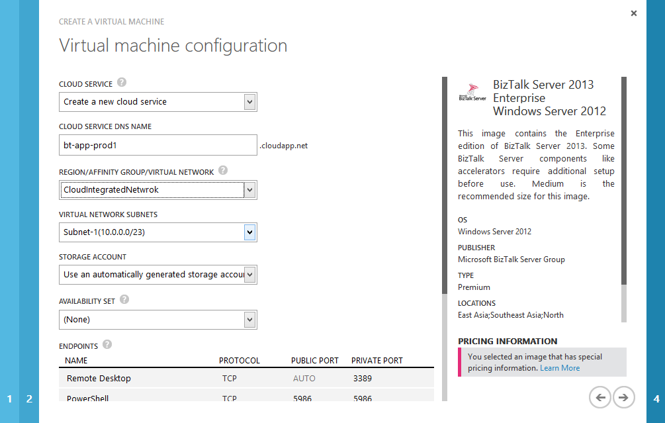Image resolution: width=665 pixels, height=423 pixels.
Task: Click the 3389 private port cell
Action: tap(362, 379)
